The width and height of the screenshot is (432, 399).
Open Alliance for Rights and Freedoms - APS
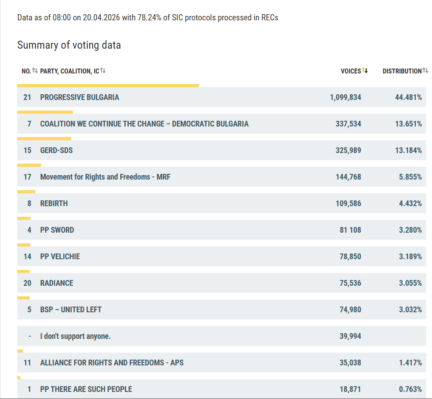pyautogui.click(x=112, y=363)
